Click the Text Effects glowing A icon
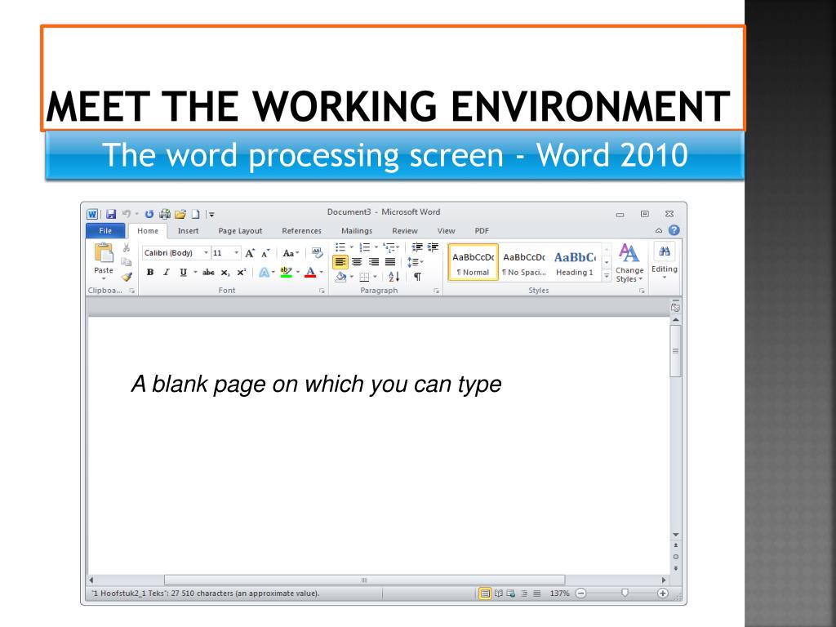Image resolution: width=836 pixels, height=627 pixels. pyautogui.click(x=264, y=273)
